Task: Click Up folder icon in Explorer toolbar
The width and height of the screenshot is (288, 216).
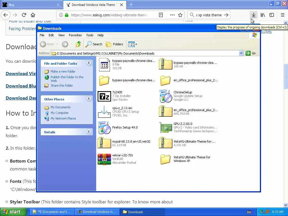Action: click(x=78, y=44)
